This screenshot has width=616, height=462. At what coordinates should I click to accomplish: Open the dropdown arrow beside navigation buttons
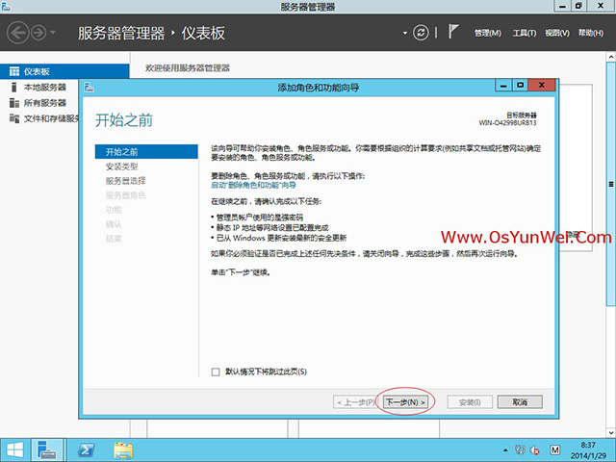coord(54,34)
